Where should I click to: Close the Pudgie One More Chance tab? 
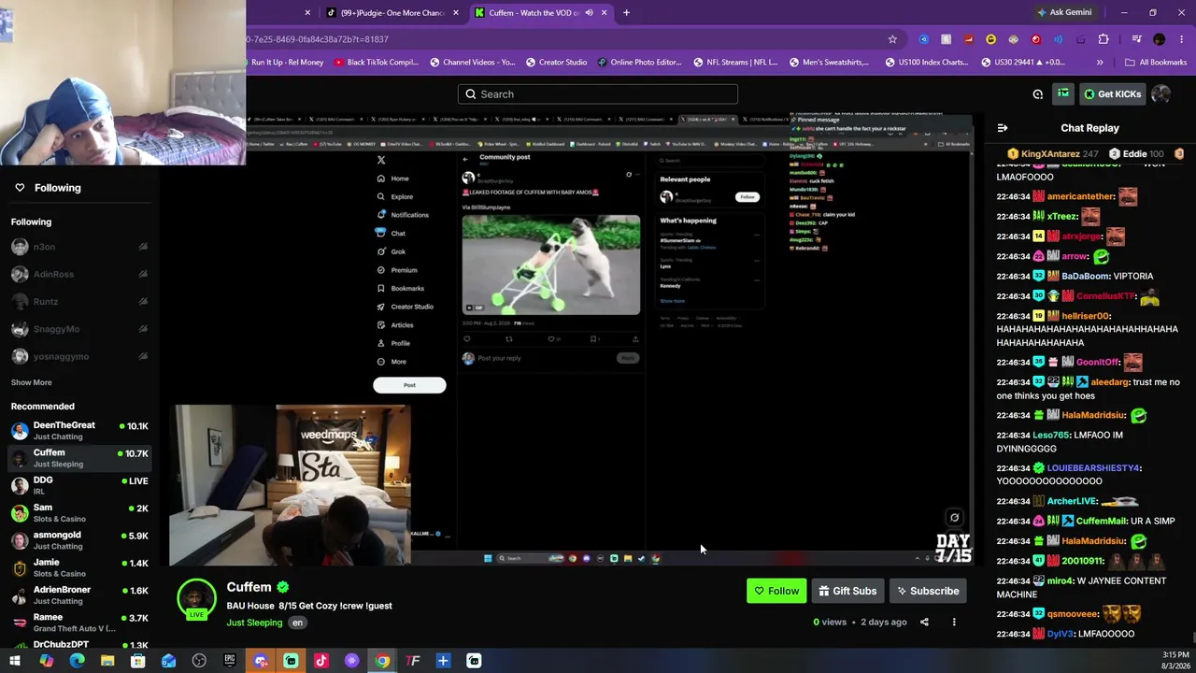coord(456,13)
